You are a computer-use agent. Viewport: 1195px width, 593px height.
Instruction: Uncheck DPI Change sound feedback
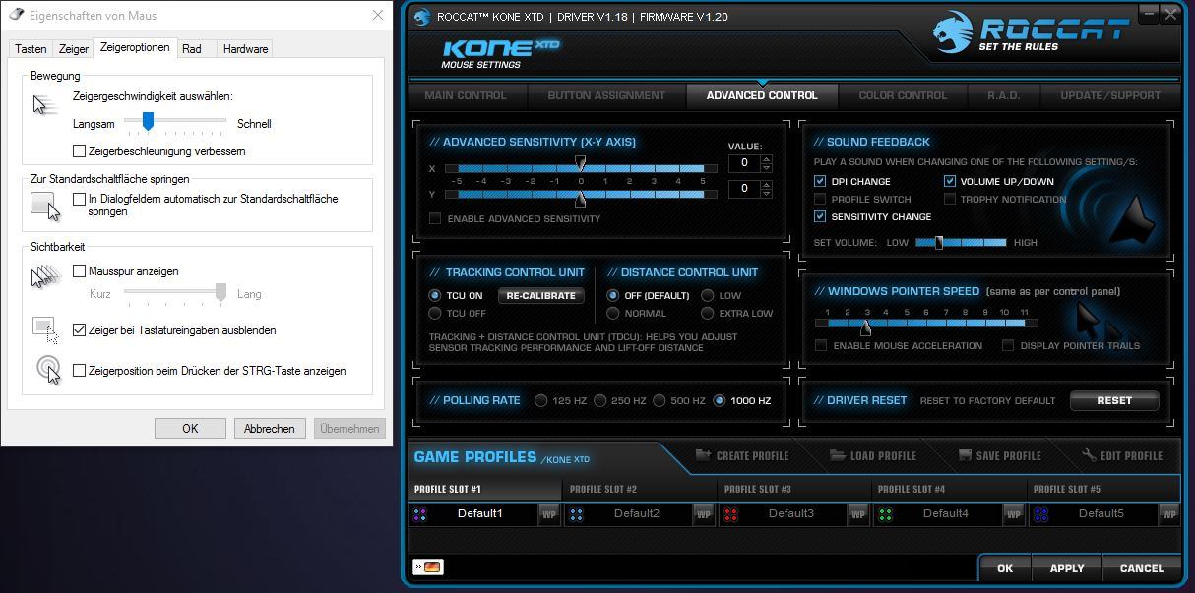pyautogui.click(x=820, y=181)
